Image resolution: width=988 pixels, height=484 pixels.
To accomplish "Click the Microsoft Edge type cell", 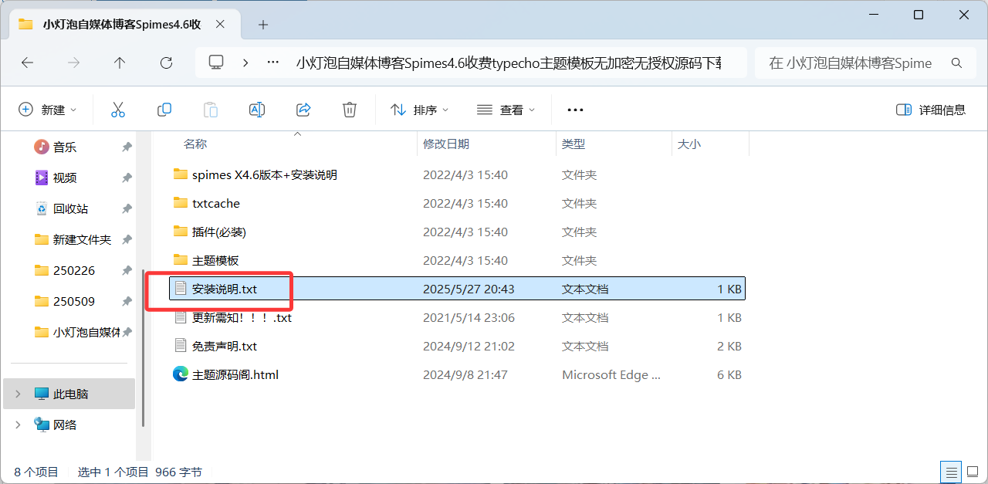I will click(611, 374).
